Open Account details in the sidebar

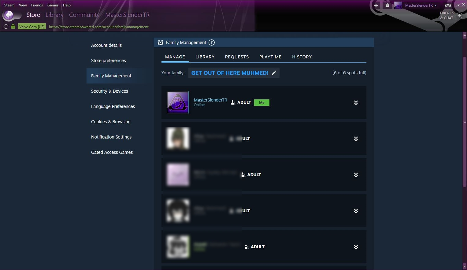(x=106, y=45)
